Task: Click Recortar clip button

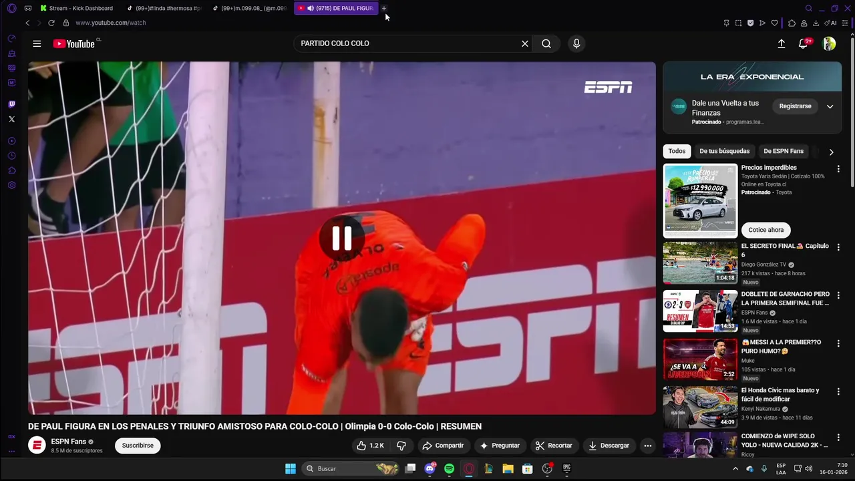Action: point(554,446)
